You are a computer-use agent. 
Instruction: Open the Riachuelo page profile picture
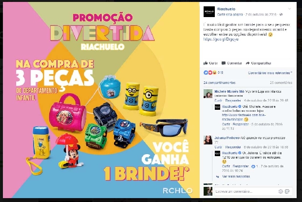click(x=209, y=12)
